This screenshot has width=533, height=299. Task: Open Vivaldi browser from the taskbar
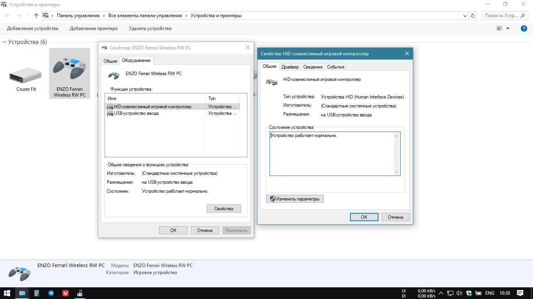tap(66, 293)
